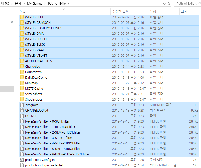Click the MOTDCache folder icon
The width and height of the screenshot is (201, 168).
(x=22, y=89)
